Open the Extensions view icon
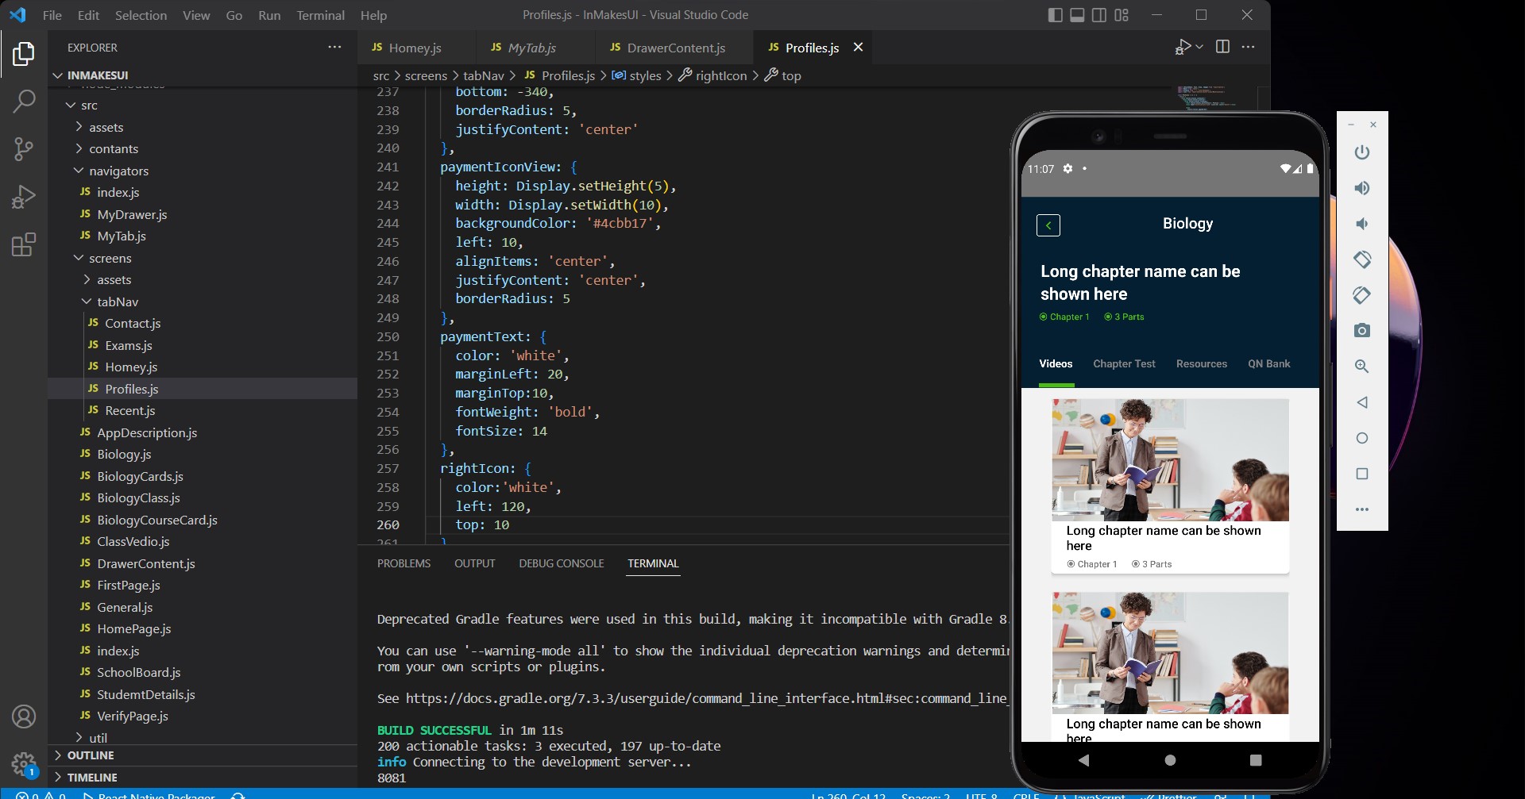This screenshot has height=799, width=1525. click(24, 244)
